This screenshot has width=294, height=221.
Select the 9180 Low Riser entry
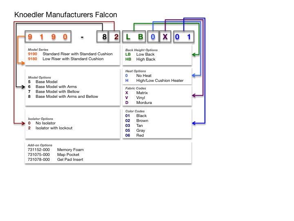coord(65,59)
